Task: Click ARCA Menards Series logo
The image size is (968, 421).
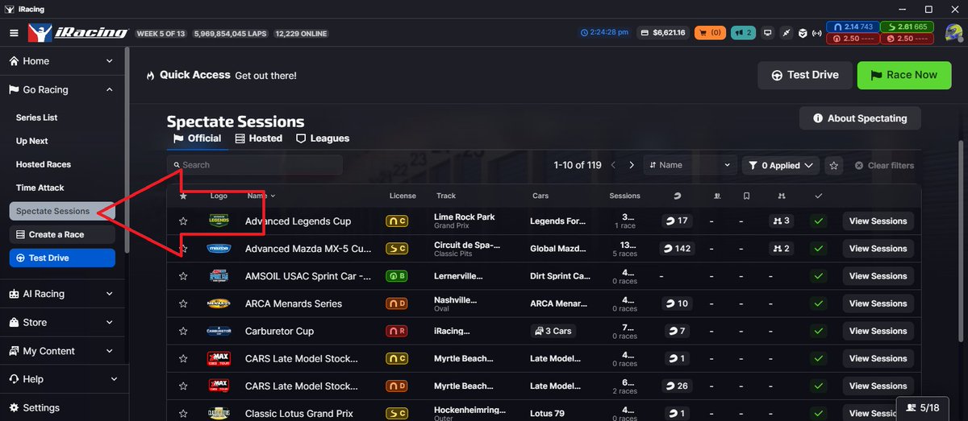Action: coord(219,303)
